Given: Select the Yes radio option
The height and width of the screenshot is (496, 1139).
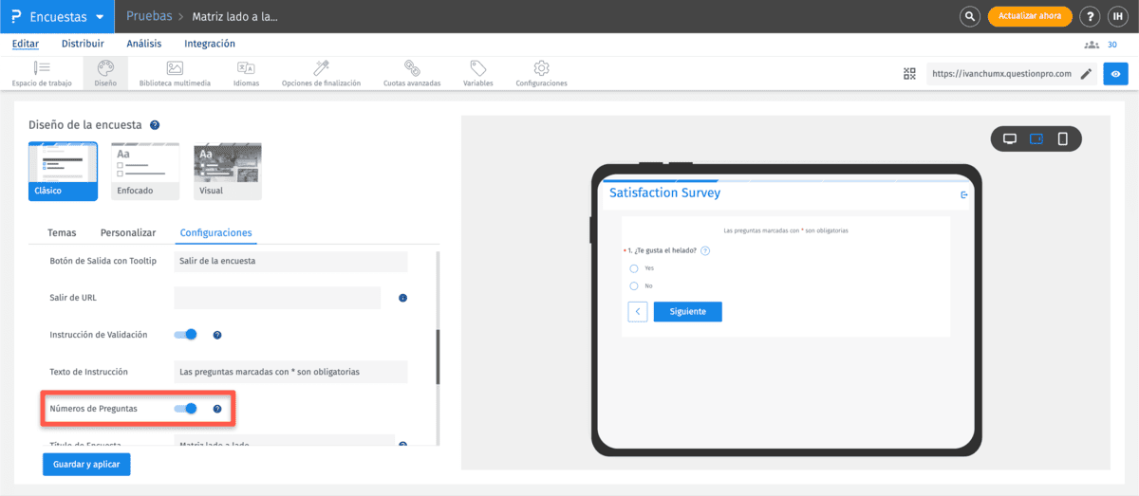Looking at the screenshot, I should 634,268.
